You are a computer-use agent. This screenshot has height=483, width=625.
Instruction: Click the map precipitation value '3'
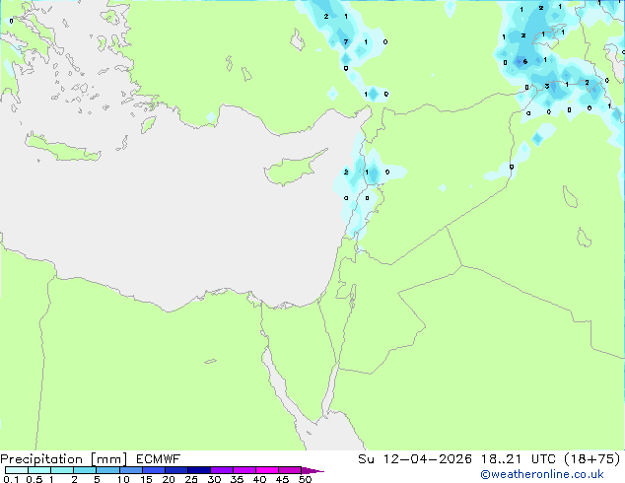[x=547, y=86]
